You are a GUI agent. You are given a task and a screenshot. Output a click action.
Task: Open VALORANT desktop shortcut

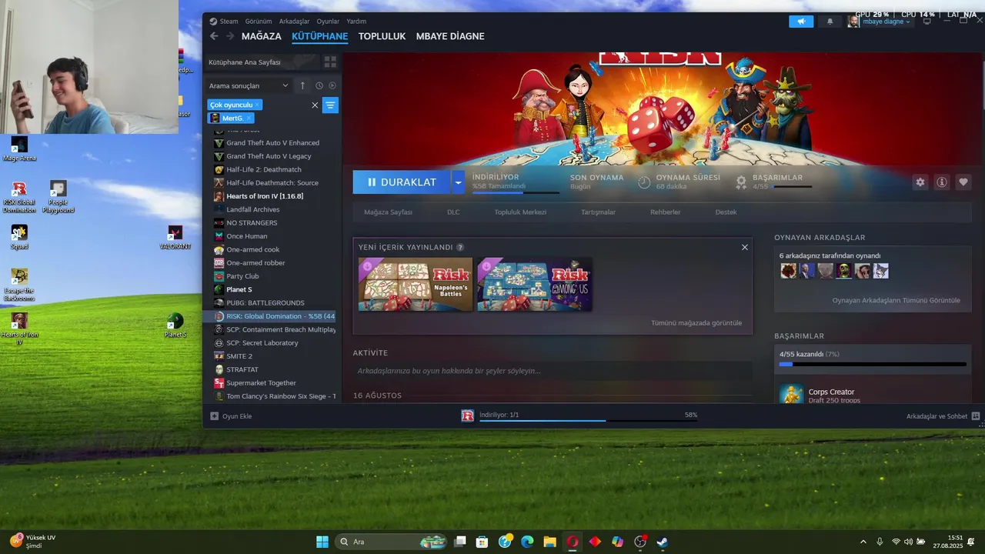coord(175,237)
